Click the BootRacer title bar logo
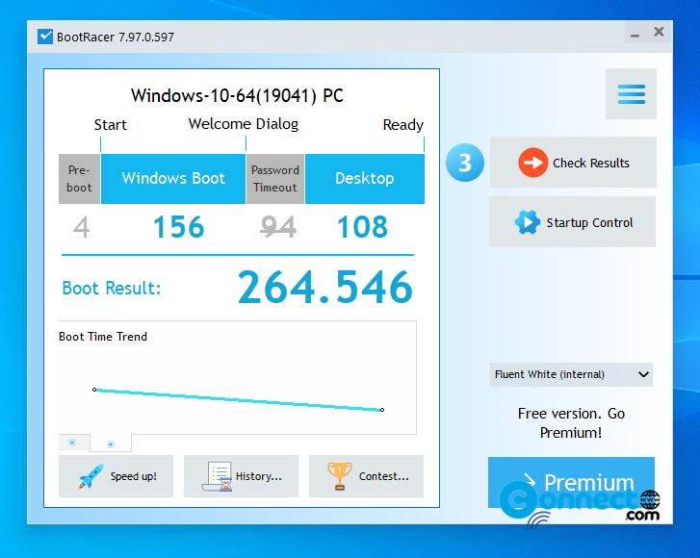Screen dimensions: 700x558 pyautogui.click(x=45, y=37)
